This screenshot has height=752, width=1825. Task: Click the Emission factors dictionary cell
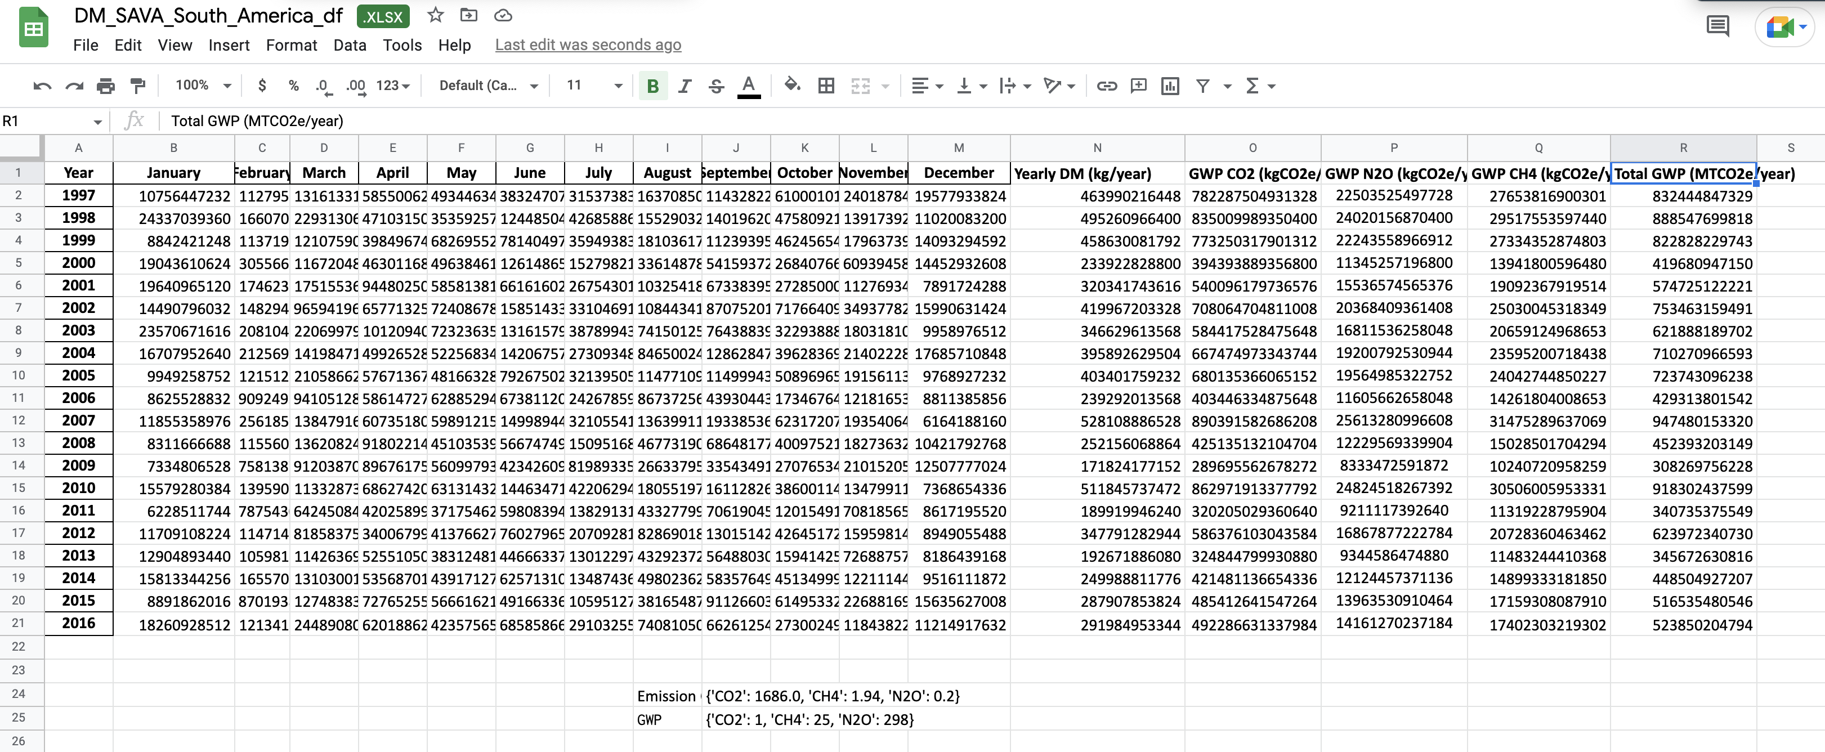[833, 696]
